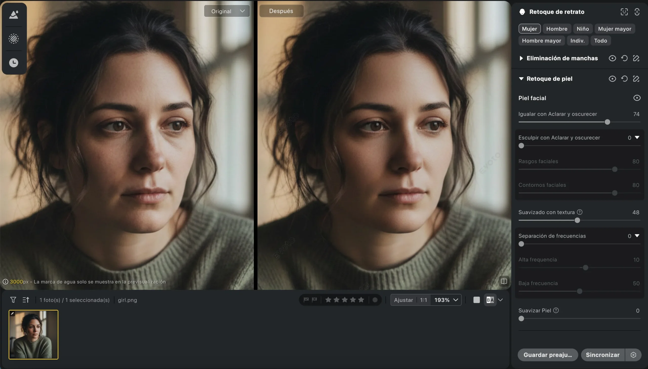Reset the Retoque de piel section
The height and width of the screenshot is (369, 648).
624,79
